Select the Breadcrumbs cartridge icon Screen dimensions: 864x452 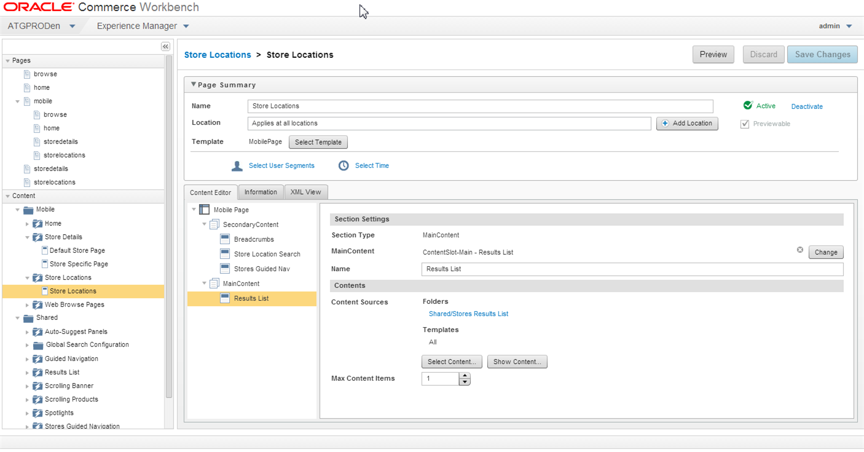tap(225, 239)
